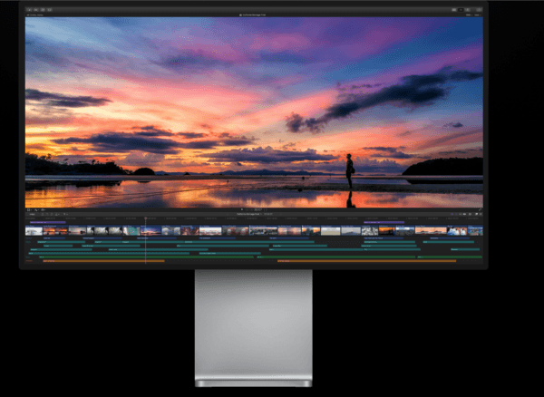Click the Share export button in the top-right corner
Screen dimensions: 544x397
point(479,10)
